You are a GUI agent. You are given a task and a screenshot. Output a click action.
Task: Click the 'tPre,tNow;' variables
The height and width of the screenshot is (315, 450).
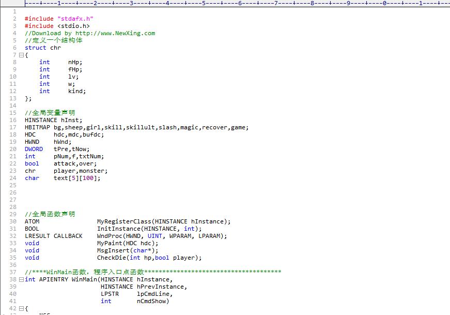[x=71, y=149]
